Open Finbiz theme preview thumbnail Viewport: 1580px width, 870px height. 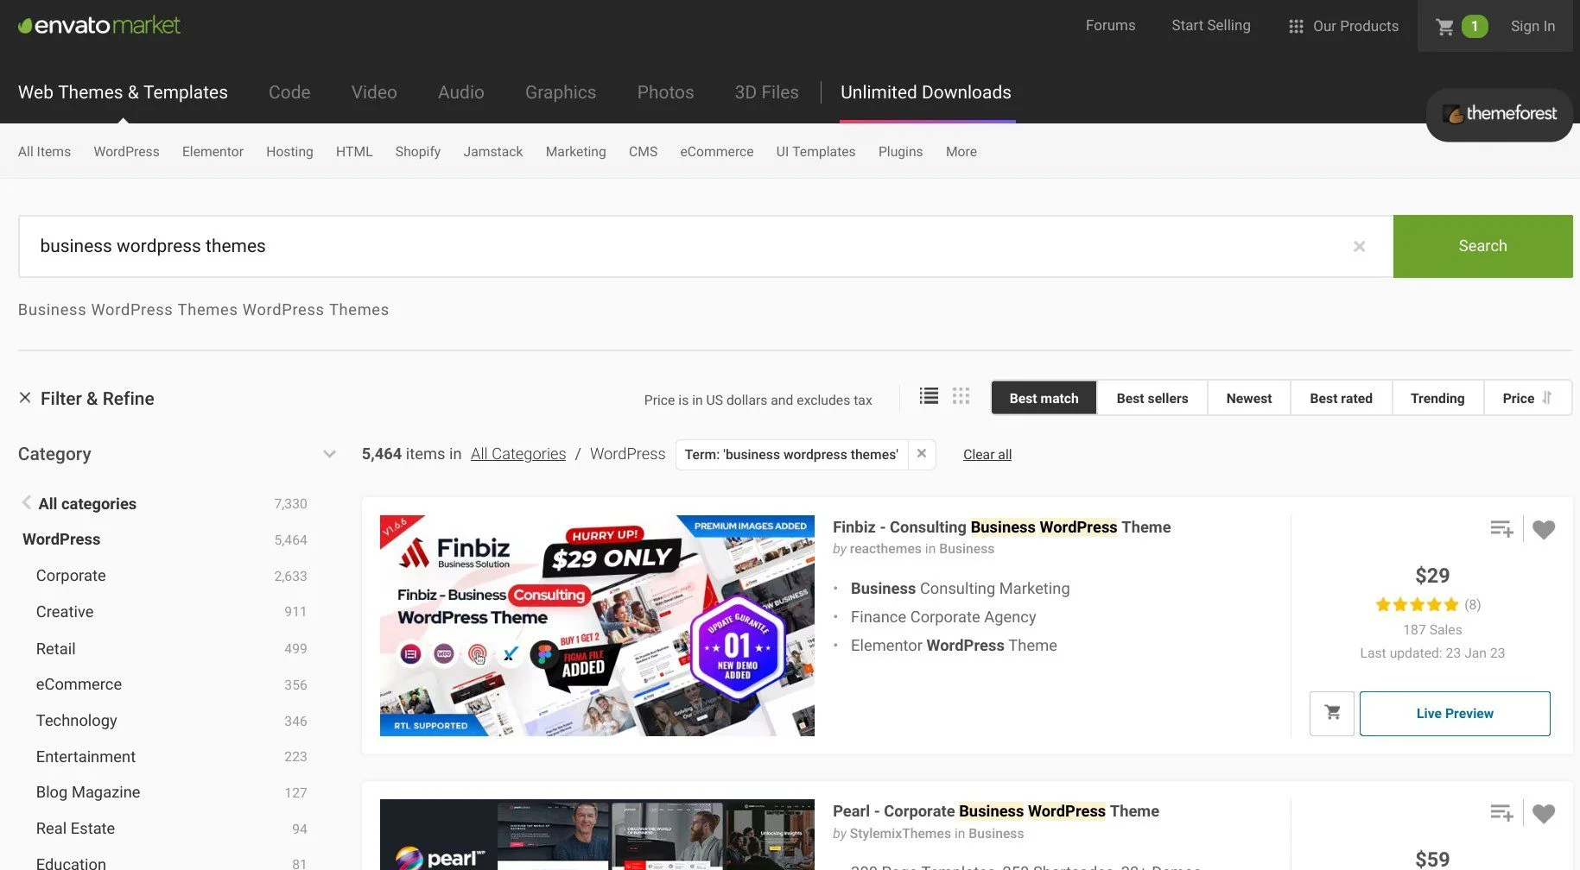597,626
